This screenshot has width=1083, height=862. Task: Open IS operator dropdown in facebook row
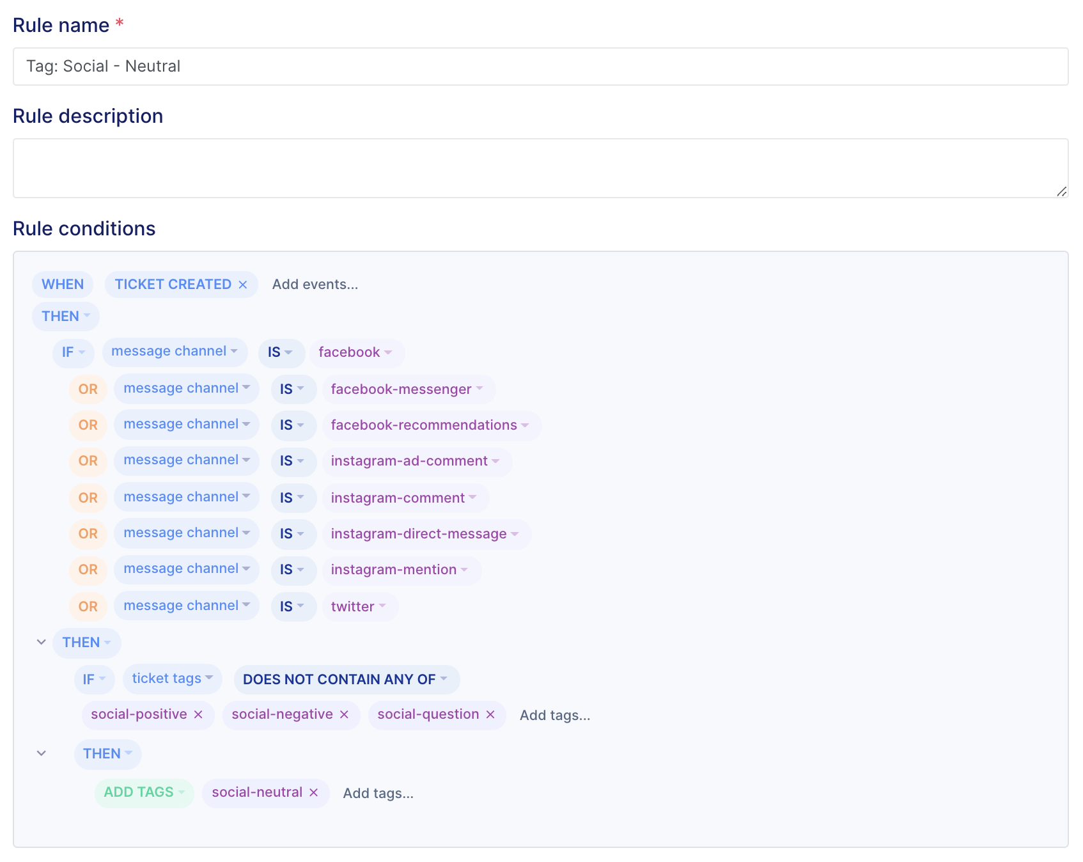[281, 352]
